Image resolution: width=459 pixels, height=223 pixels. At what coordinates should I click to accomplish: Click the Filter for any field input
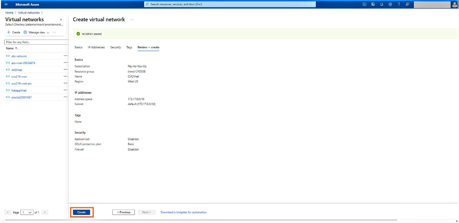(35, 42)
